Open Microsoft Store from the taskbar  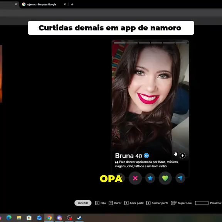[x=29, y=218]
